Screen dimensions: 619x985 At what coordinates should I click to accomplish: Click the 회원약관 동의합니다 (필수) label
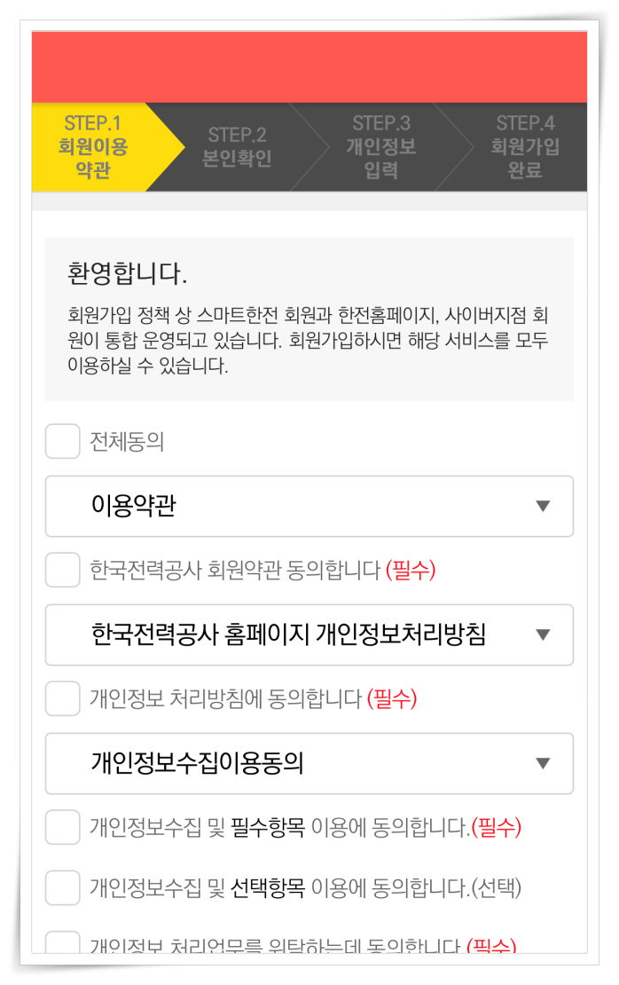pos(262,570)
